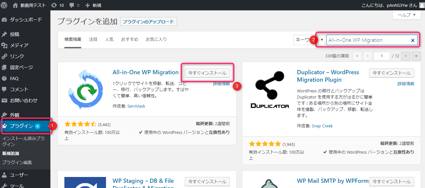The image size is (425, 188).
Task: Open the キーワード search type dropdown
Action: point(309,40)
